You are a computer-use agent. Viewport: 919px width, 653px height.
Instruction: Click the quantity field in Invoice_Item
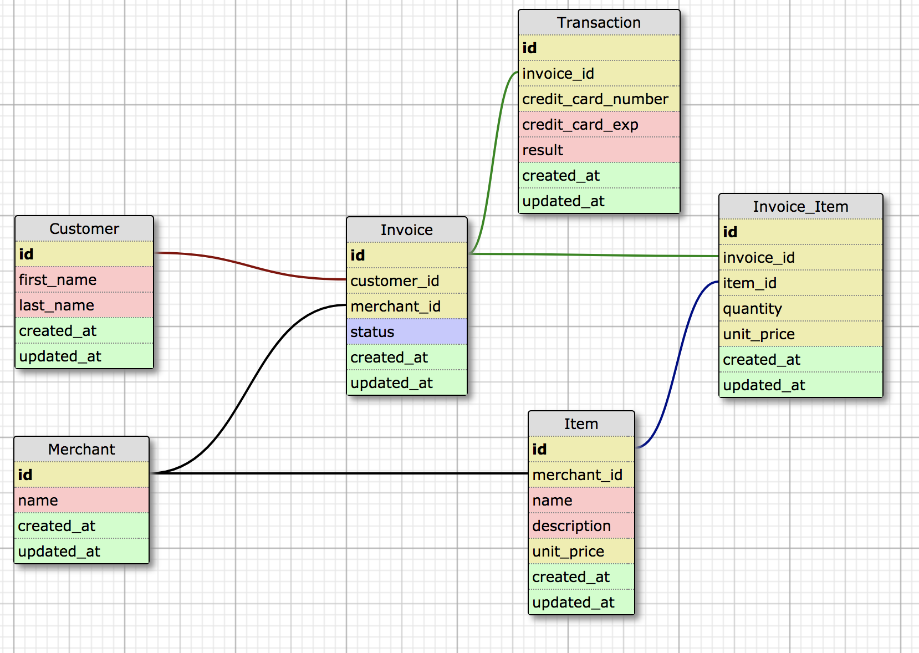coord(801,309)
